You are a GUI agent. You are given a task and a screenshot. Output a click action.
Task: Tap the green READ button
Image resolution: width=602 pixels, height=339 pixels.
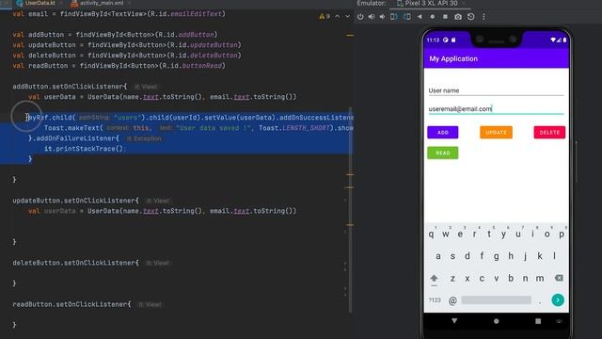[443, 153]
